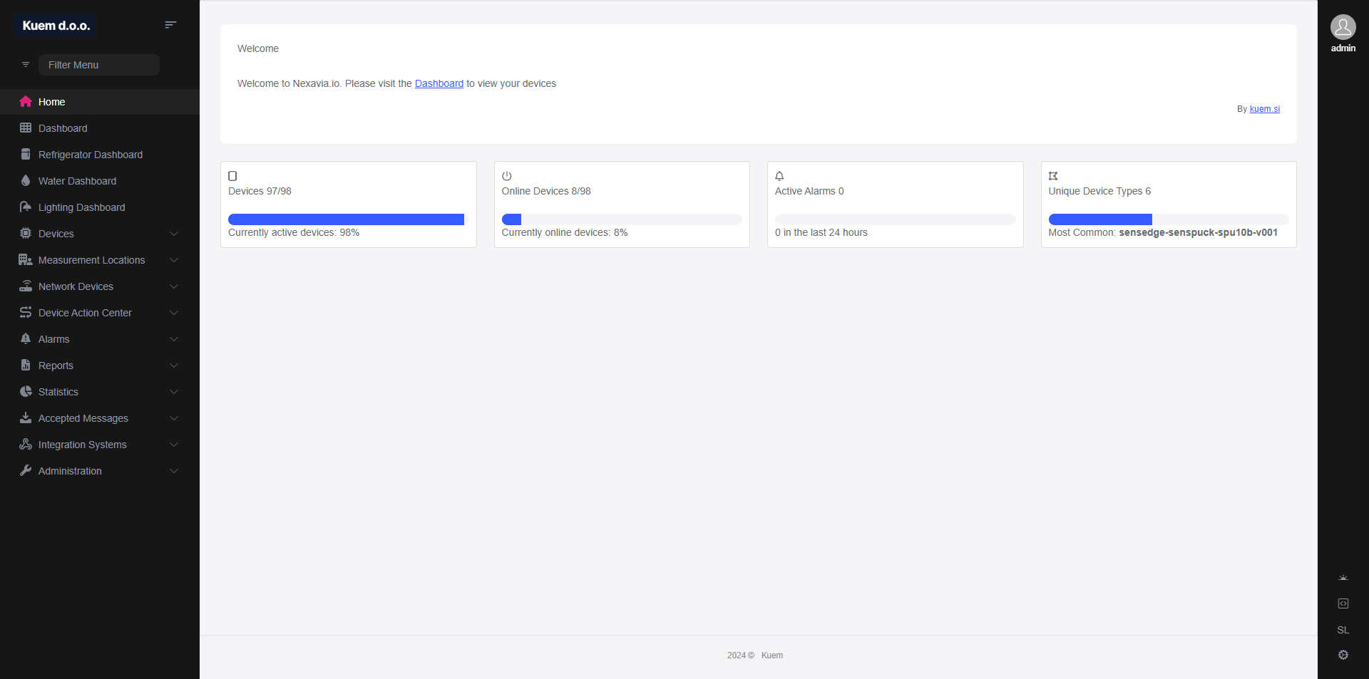The width and height of the screenshot is (1369, 679).
Task: Click the Administration wrench icon
Action: pos(25,470)
